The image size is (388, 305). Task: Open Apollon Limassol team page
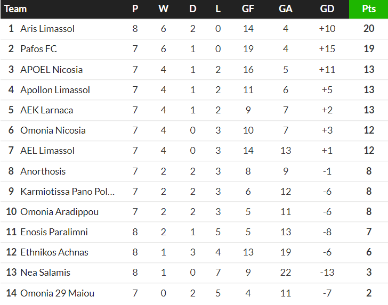coord(55,90)
